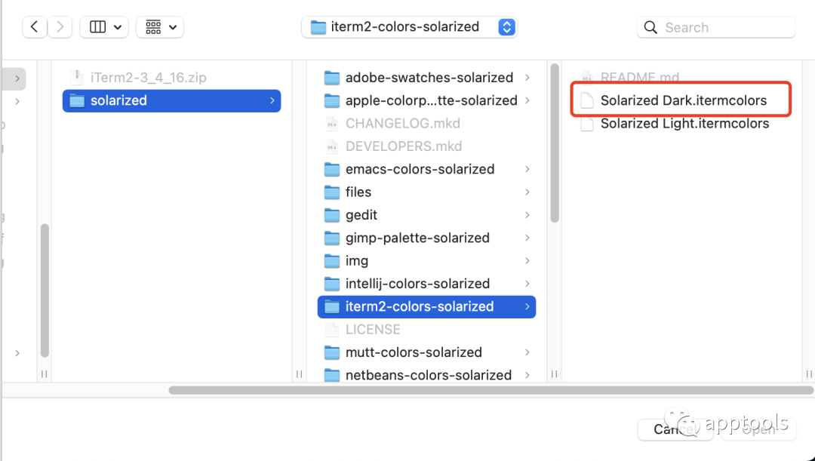Click the gedit folder icon
The image size is (815, 461).
332,215
